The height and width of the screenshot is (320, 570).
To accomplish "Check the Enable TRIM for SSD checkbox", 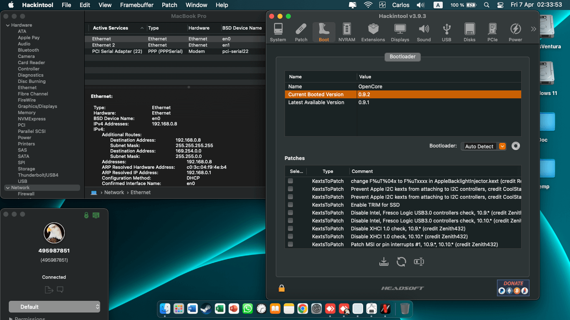I will click(290, 205).
